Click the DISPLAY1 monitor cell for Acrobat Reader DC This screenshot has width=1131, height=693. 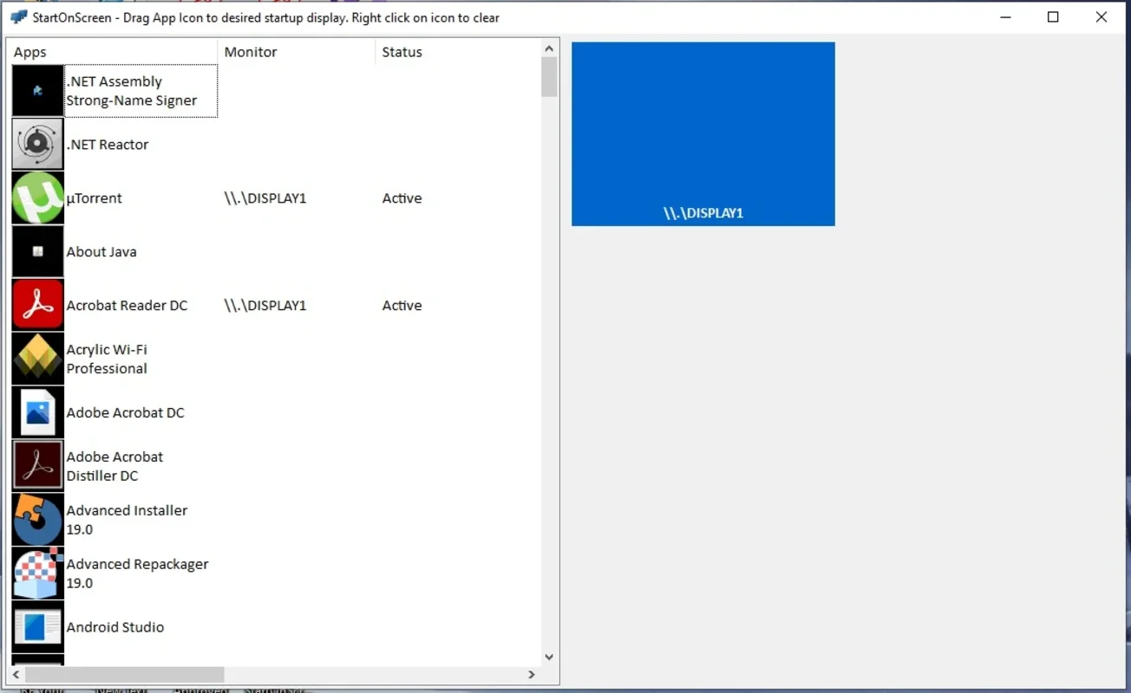[x=265, y=306]
